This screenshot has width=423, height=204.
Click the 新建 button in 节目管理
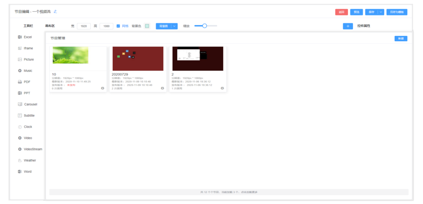click(401, 39)
